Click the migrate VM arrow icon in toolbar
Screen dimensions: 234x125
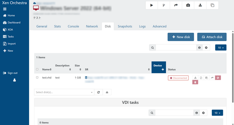pyautogui.click(x=176, y=5)
